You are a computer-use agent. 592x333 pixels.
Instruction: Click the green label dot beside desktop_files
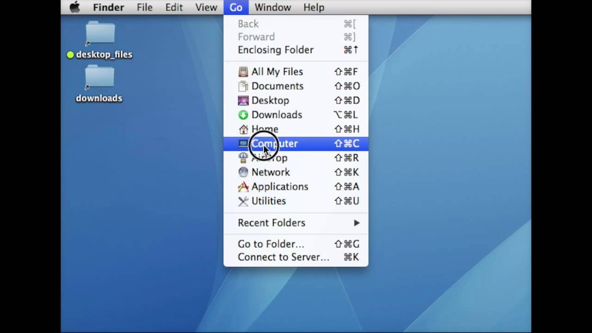tap(70, 55)
